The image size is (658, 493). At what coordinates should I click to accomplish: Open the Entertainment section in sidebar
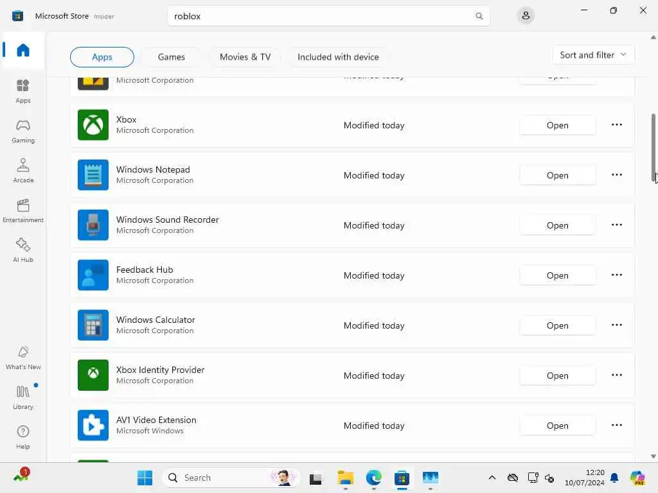[x=23, y=211]
